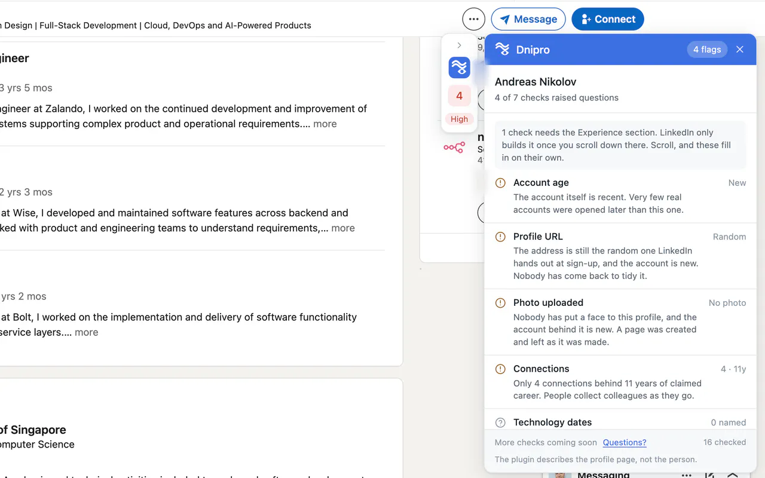Click the "0 named" Technology dates value
765x478 pixels.
[729, 422]
